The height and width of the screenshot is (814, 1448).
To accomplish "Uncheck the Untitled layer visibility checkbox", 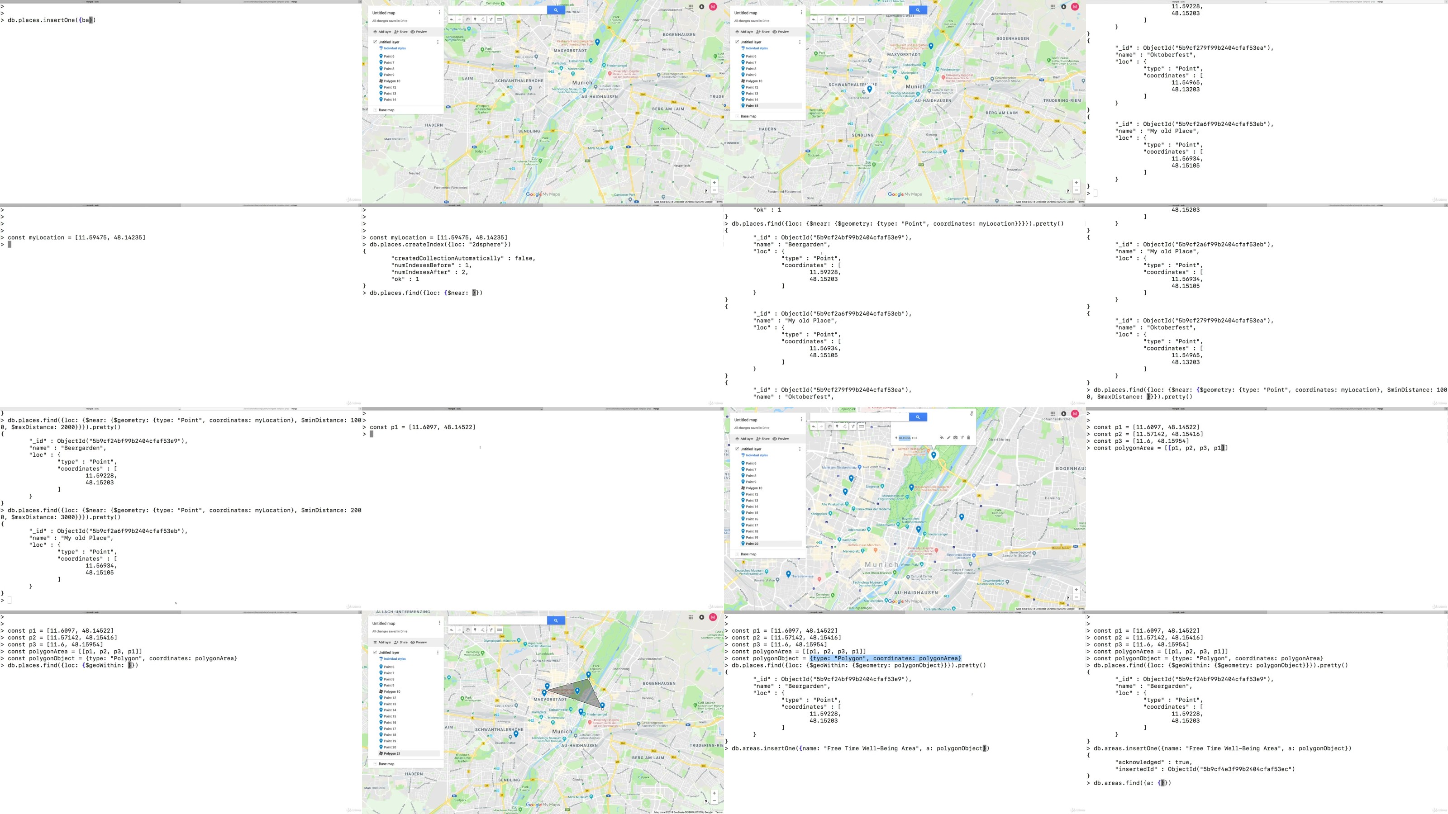I will [x=375, y=42].
